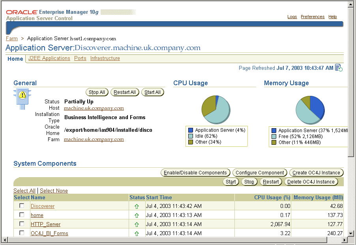The height and width of the screenshot is (245, 356).
Task: Click the CPU Usage pie chart
Action: coord(216,110)
